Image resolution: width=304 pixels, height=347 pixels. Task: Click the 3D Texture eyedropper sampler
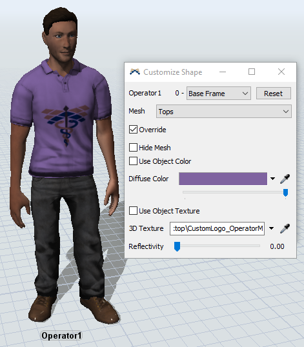coord(285,228)
